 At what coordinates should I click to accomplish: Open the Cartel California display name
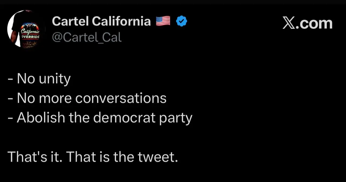pos(101,21)
